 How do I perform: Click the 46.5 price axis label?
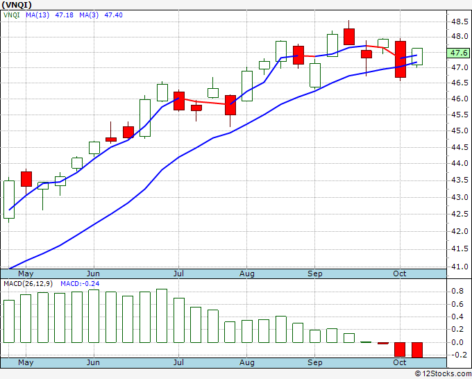460,83
